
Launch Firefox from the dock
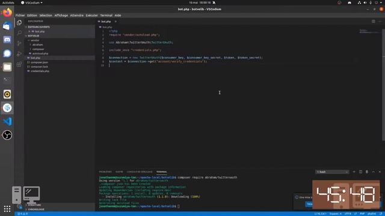[7, 13]
